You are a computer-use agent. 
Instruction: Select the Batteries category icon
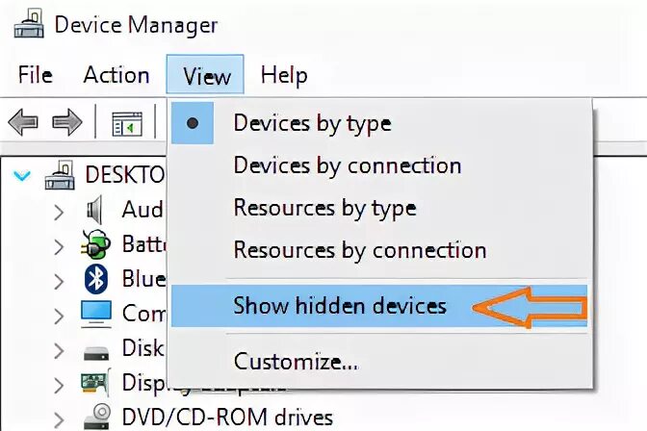(x=96, y=244)
